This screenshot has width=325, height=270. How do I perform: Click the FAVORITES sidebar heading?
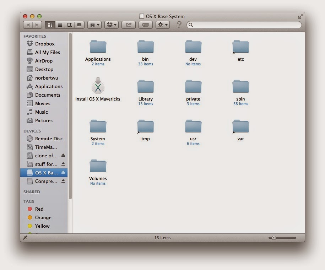(34, 36)
